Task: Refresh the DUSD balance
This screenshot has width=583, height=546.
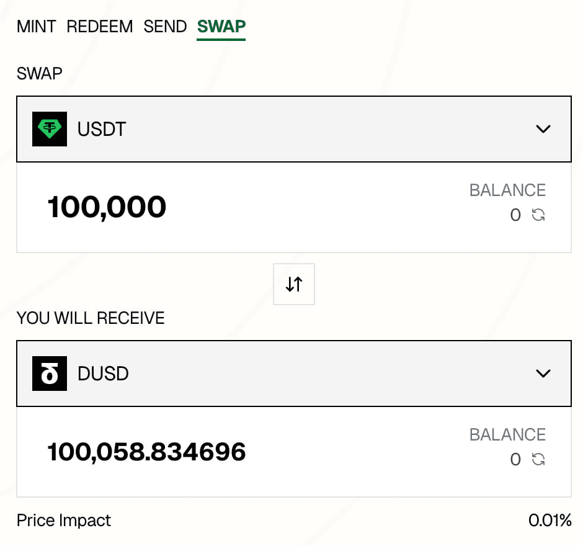Action: click(x=538, y=460)
